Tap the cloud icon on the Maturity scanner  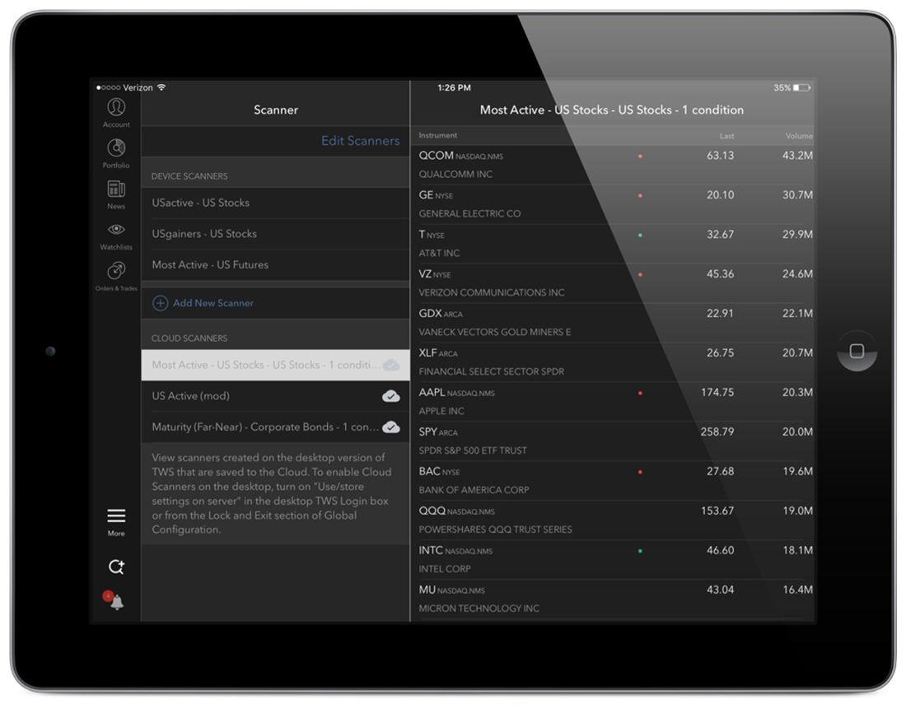[391, 427]
